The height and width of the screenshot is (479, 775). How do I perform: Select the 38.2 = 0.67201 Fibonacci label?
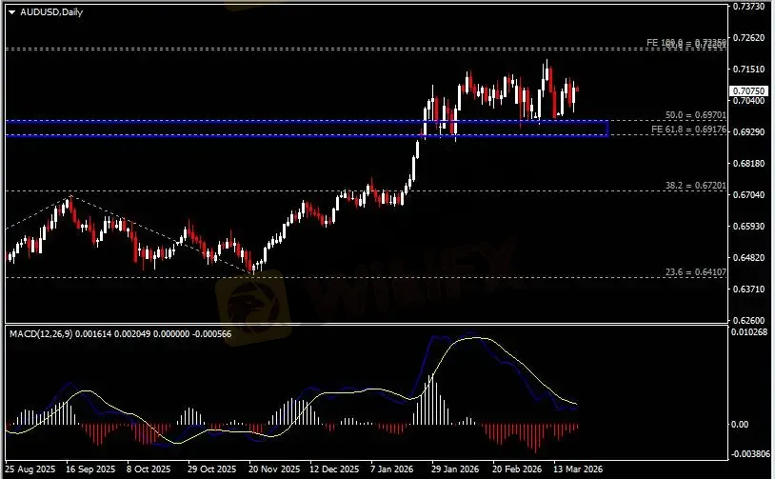[x=696, y=186]
